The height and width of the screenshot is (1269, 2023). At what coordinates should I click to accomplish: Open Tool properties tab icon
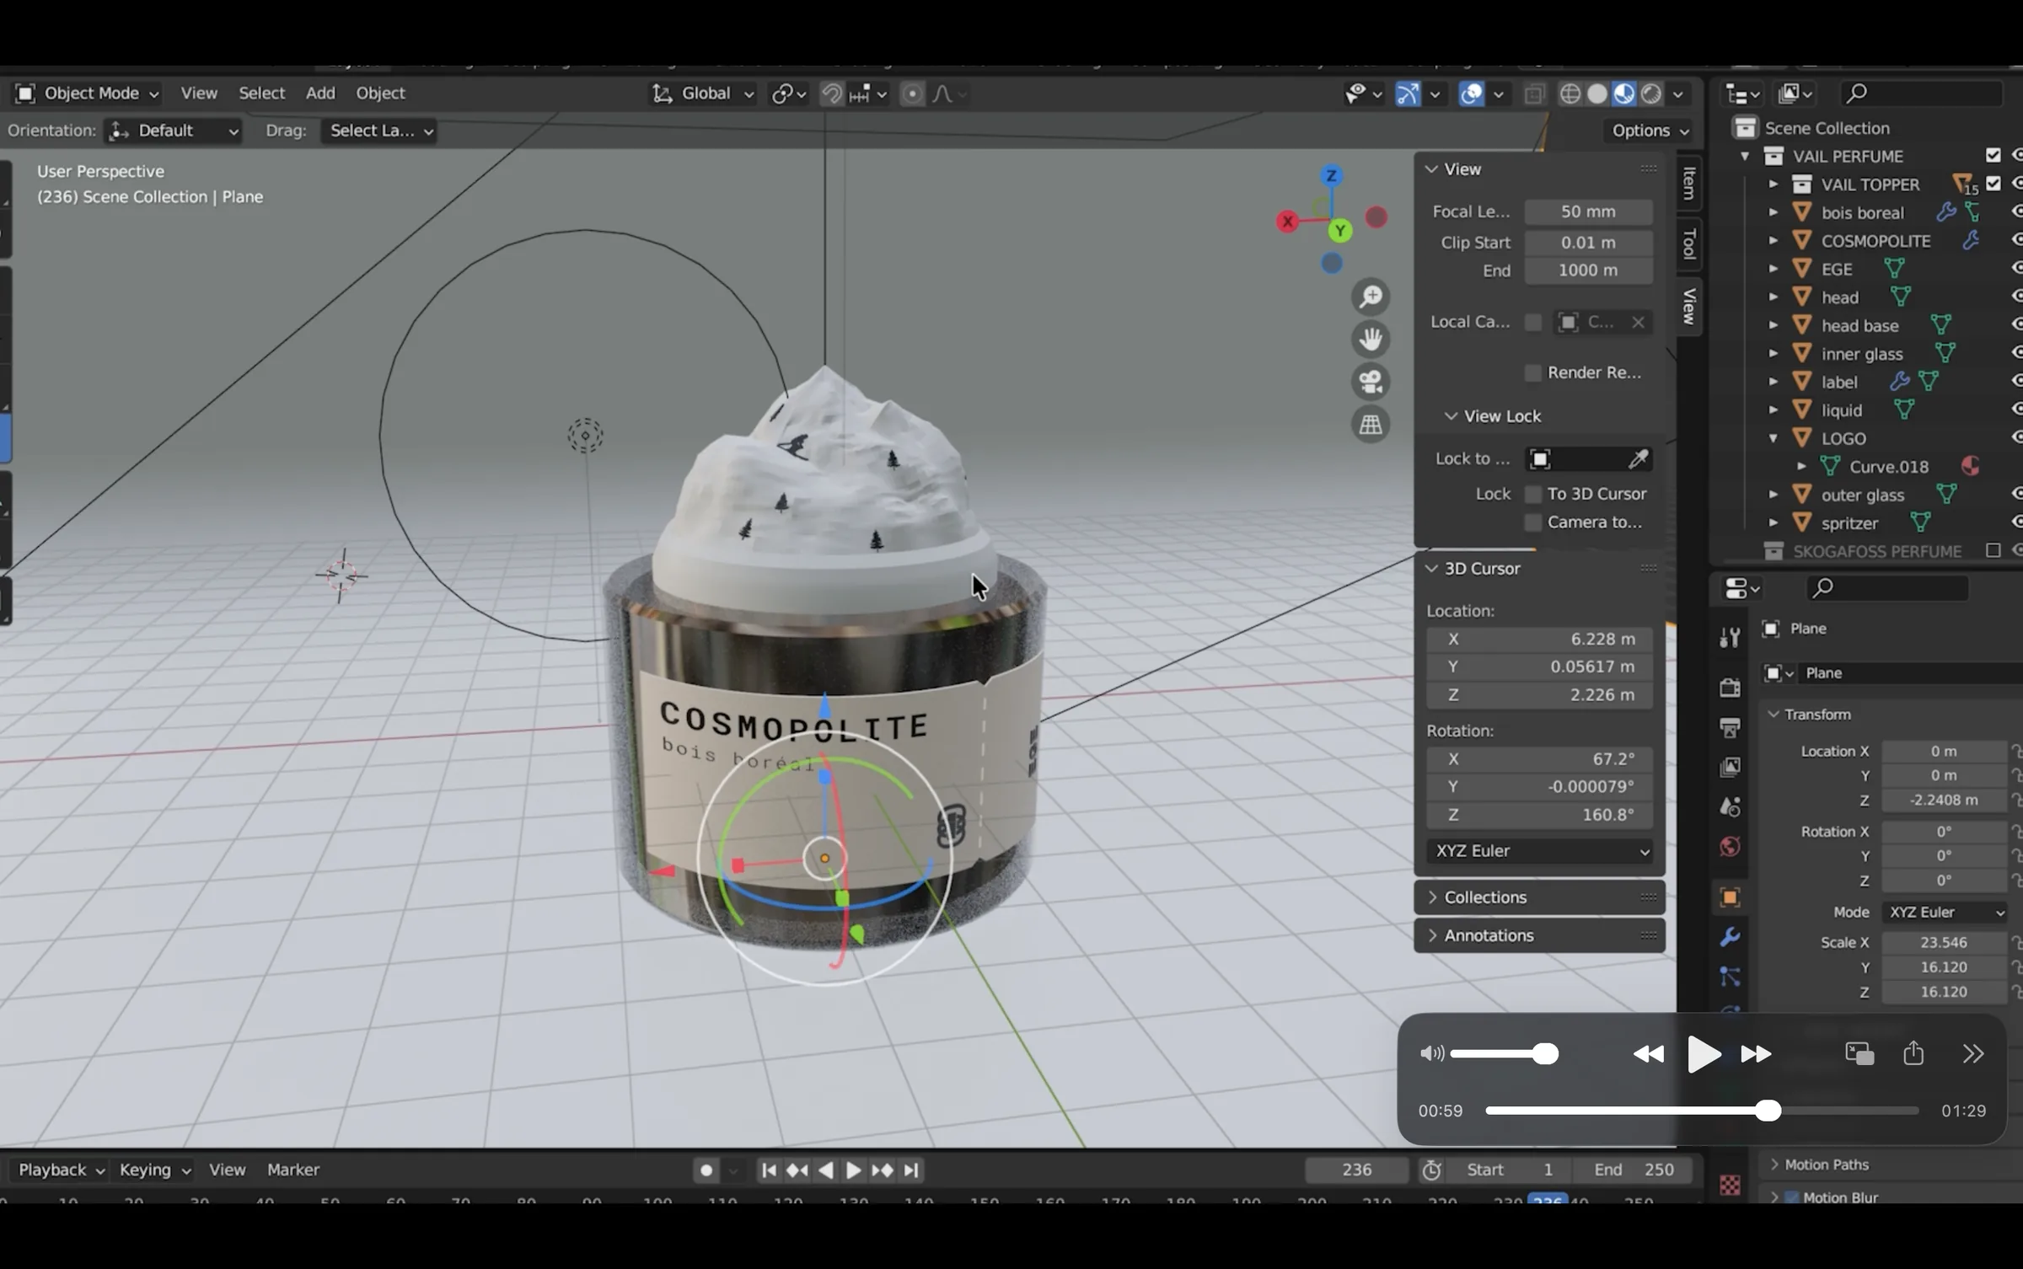[1730, 638]
